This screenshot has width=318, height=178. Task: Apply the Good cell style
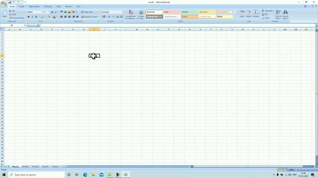(x=190, y=12)
